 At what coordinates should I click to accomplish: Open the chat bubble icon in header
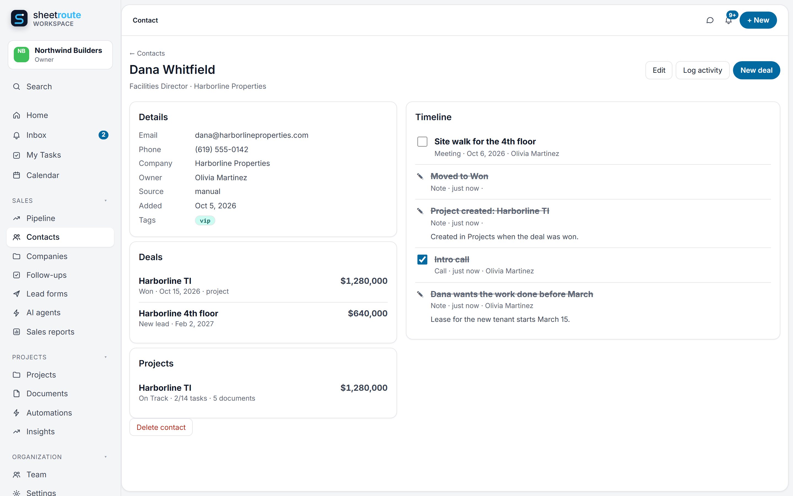click(710, 20)
